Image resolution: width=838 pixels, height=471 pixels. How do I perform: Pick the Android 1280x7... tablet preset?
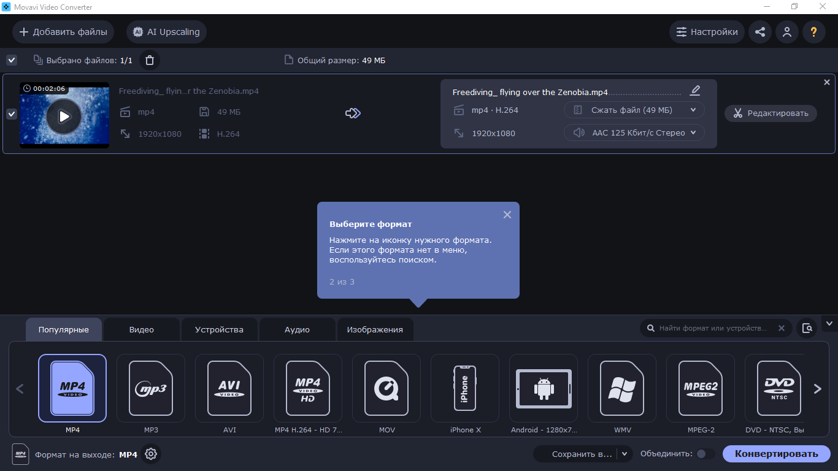[x=544, y=388]
